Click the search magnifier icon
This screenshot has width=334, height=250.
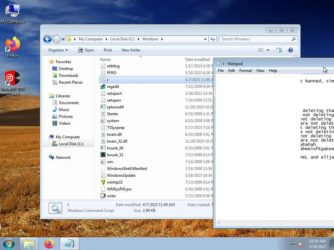294,39
